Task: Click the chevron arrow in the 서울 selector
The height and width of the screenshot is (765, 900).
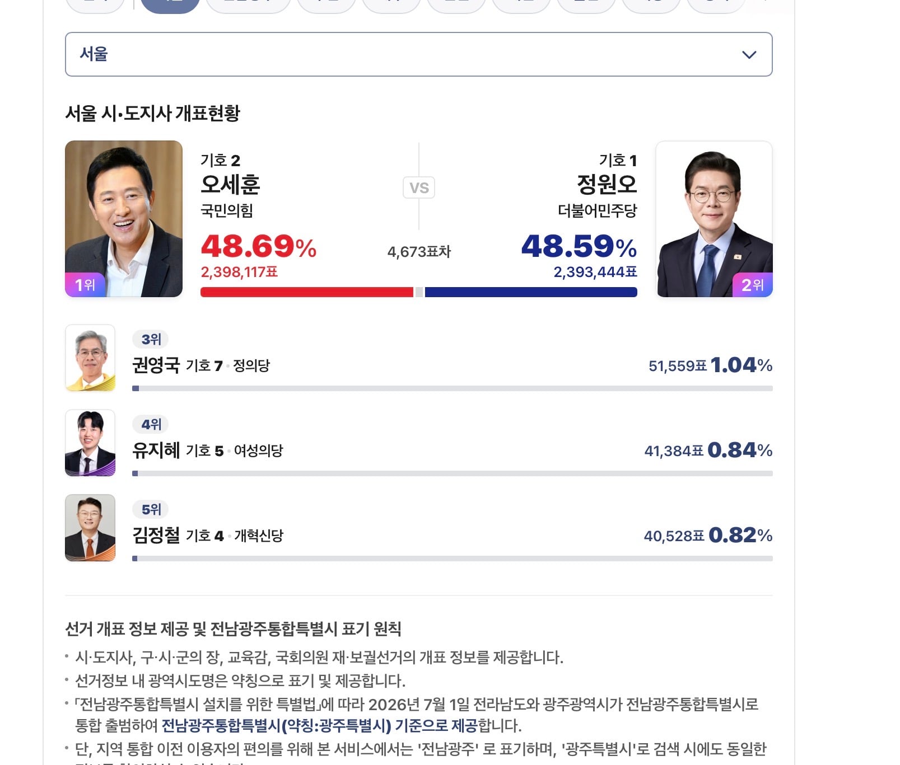Action: coord(749,55)
